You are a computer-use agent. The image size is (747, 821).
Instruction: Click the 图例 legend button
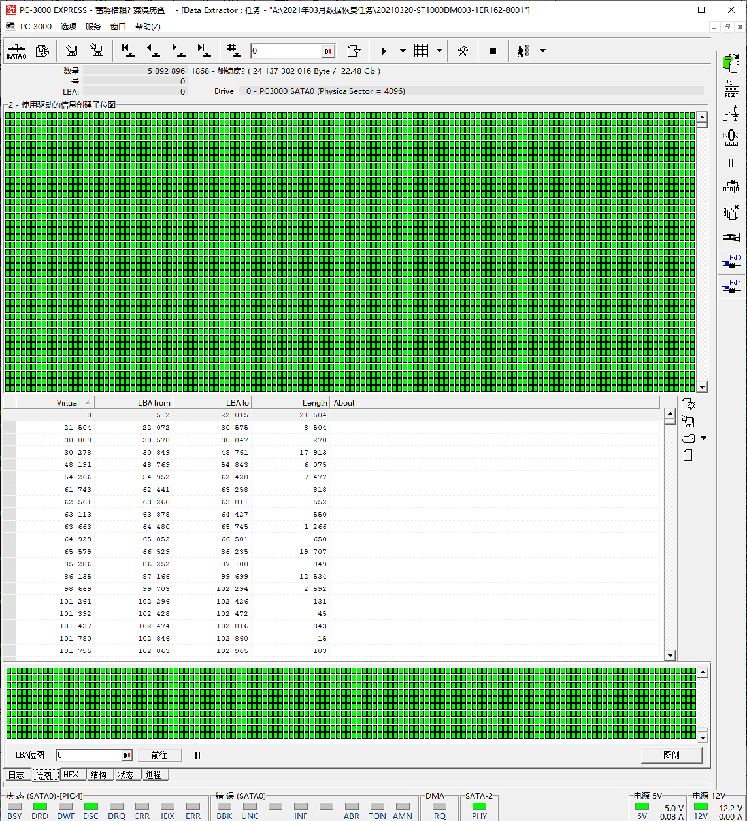(671, 755)
